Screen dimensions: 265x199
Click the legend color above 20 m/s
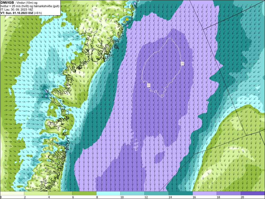253,193
